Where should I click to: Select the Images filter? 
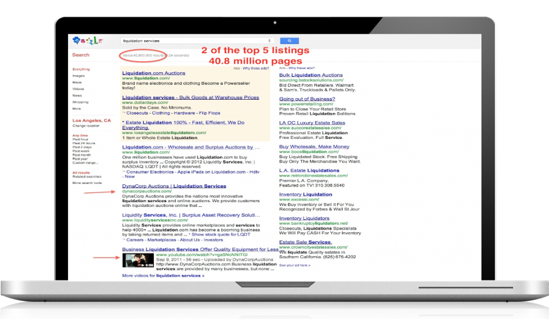click(78, 76)
